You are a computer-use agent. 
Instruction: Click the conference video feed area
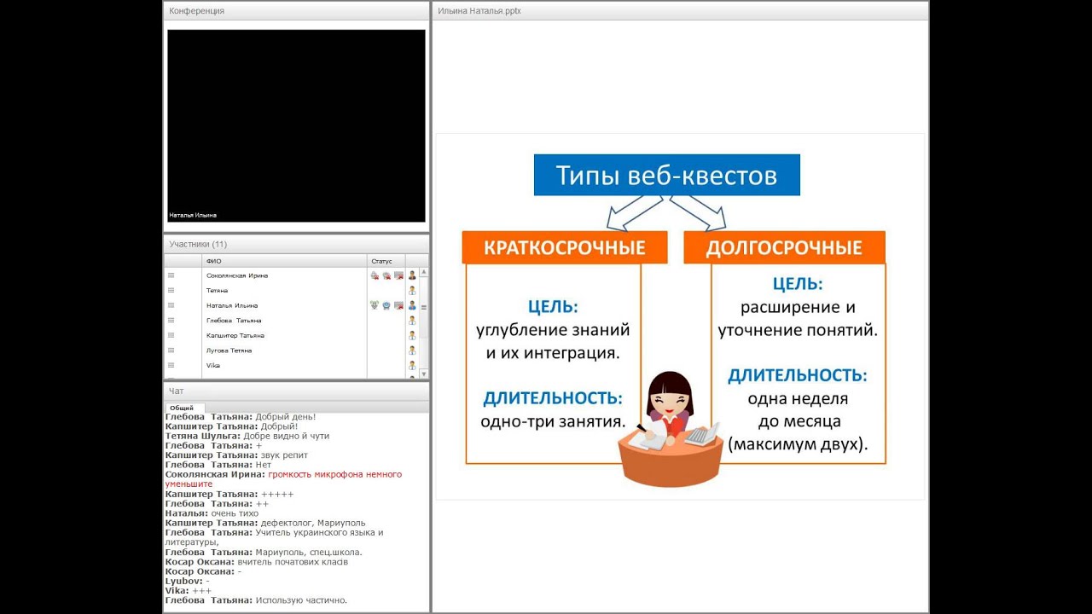(296, 126)
